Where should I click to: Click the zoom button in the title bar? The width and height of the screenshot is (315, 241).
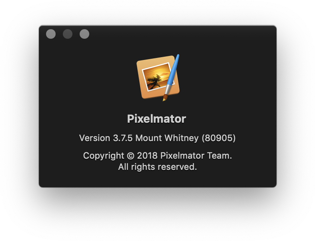84,34
